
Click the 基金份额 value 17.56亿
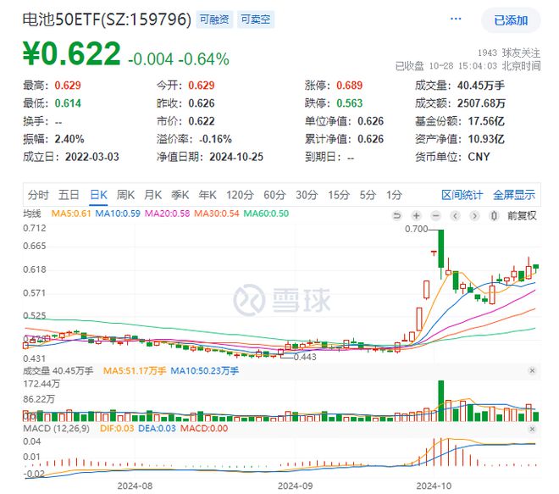tap(486, 121)
